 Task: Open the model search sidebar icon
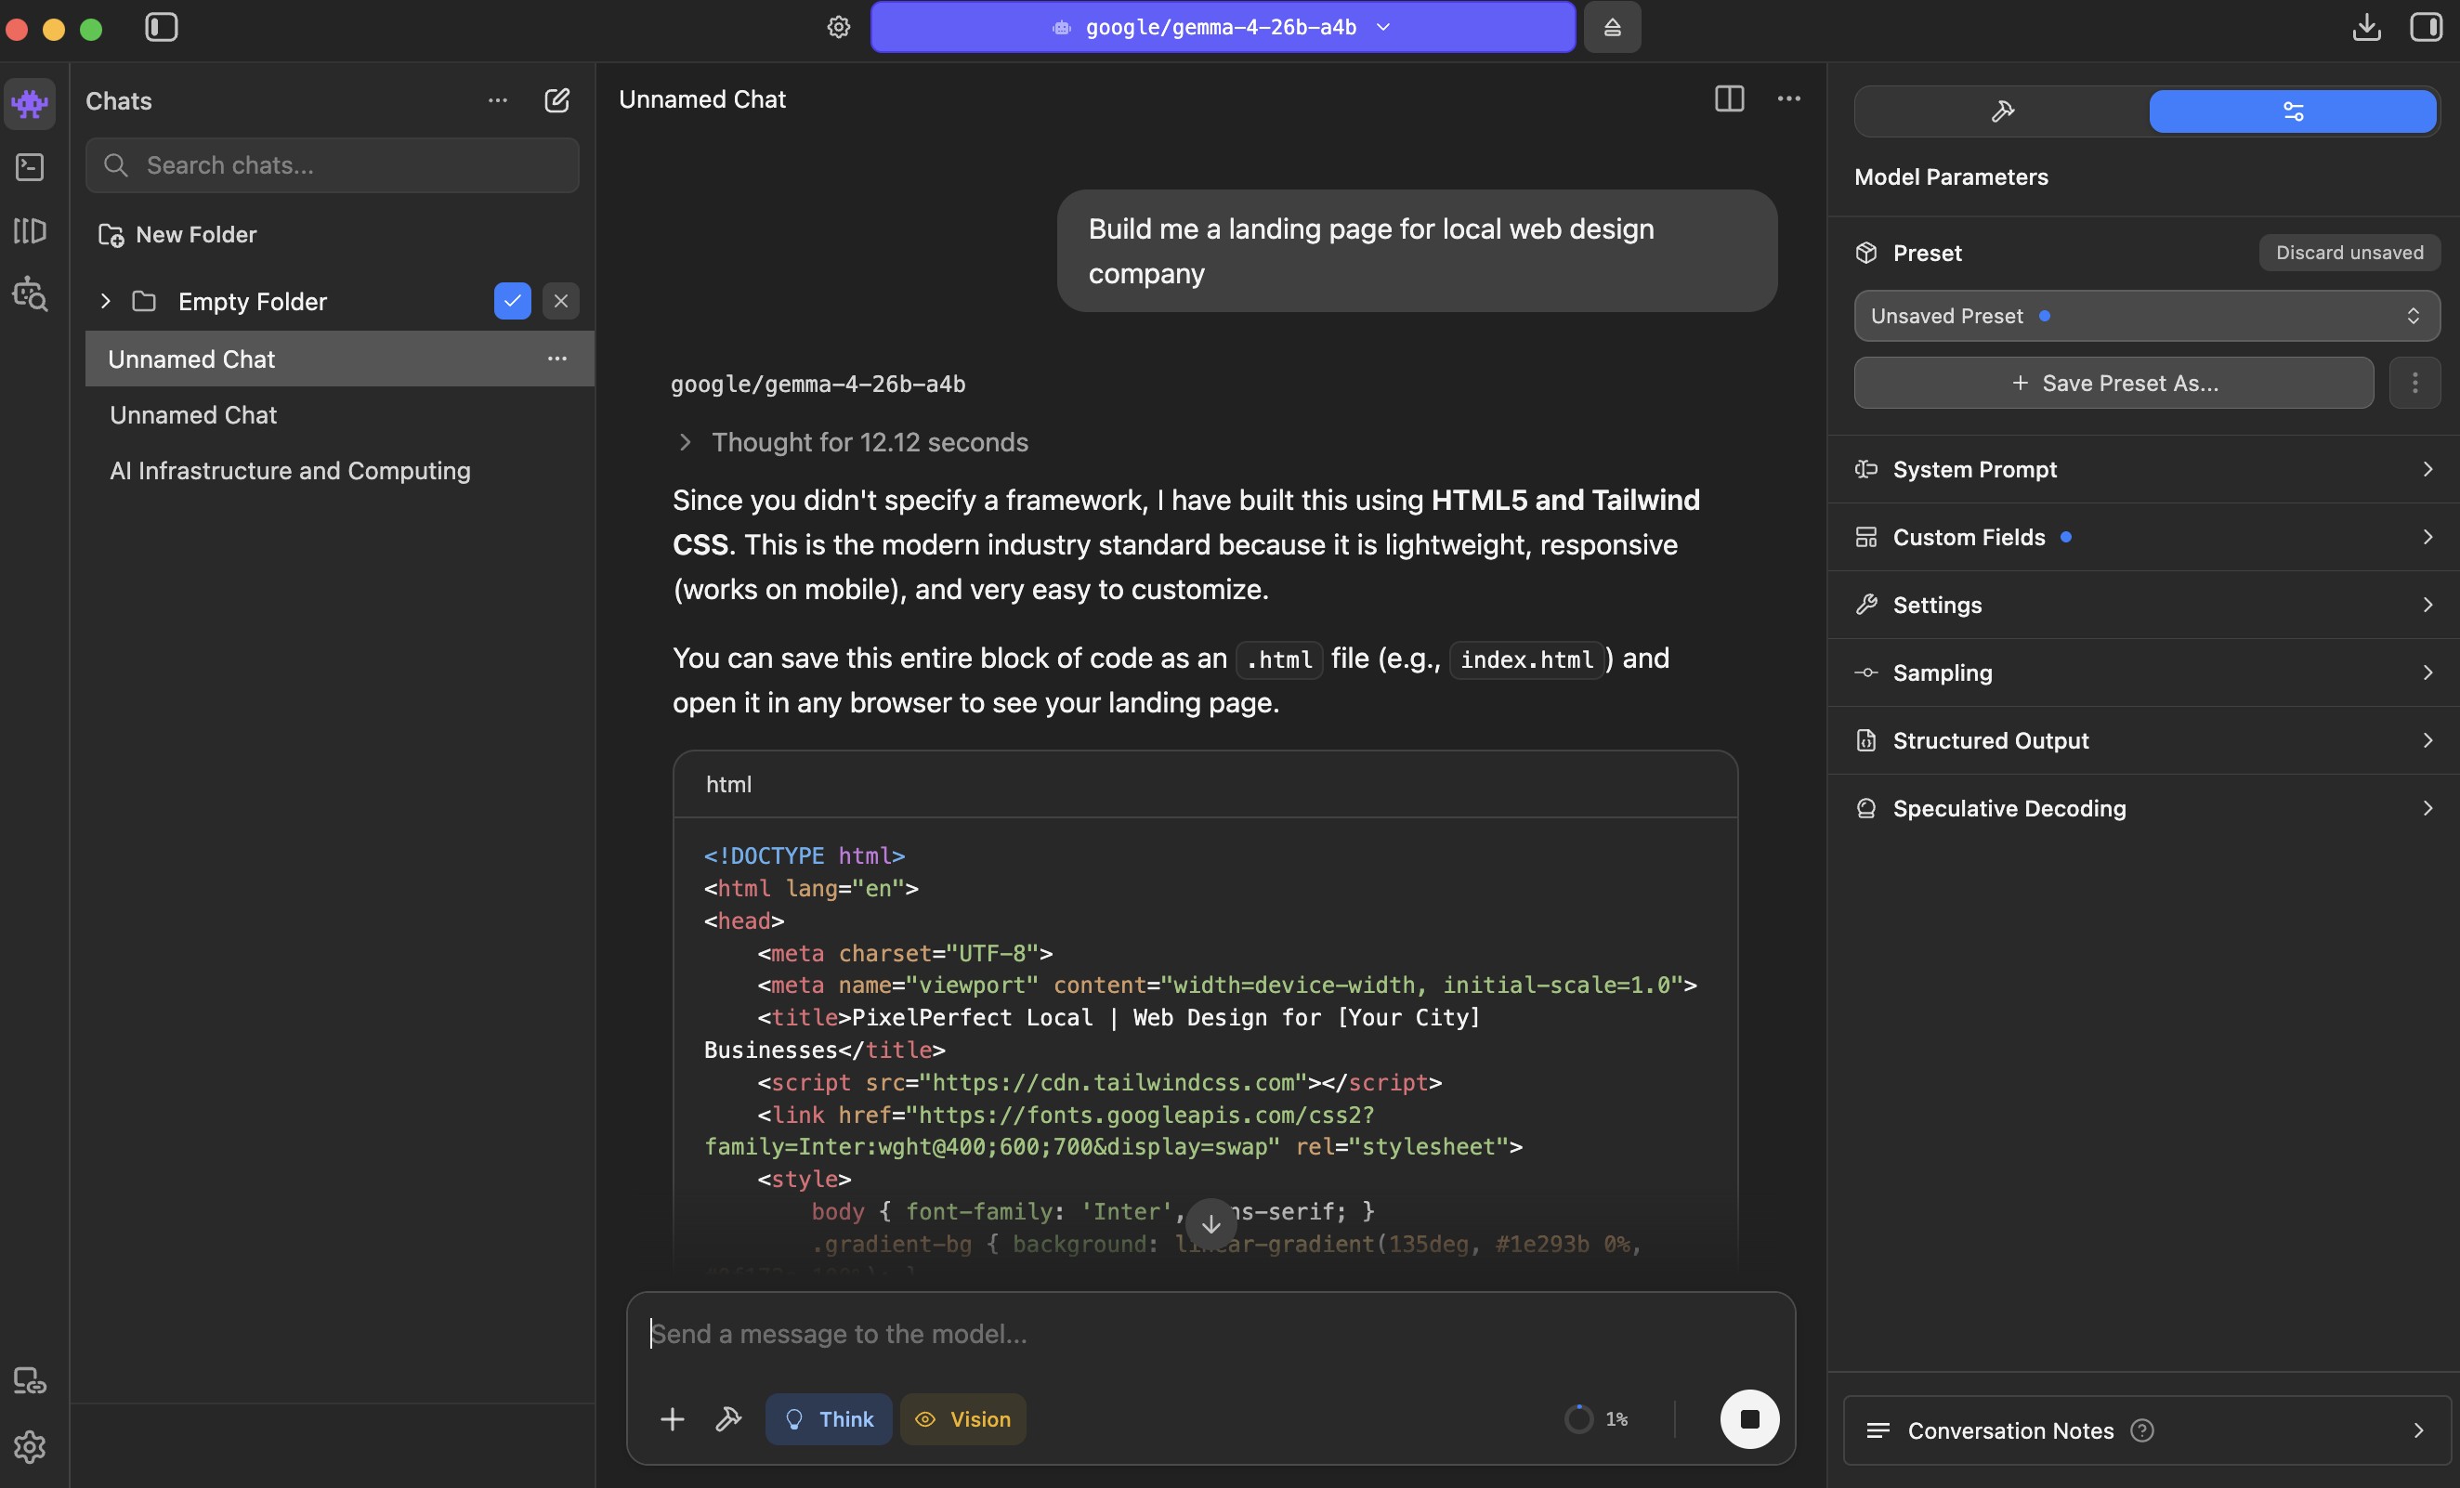pyautogui.click(x=30, y=295)
